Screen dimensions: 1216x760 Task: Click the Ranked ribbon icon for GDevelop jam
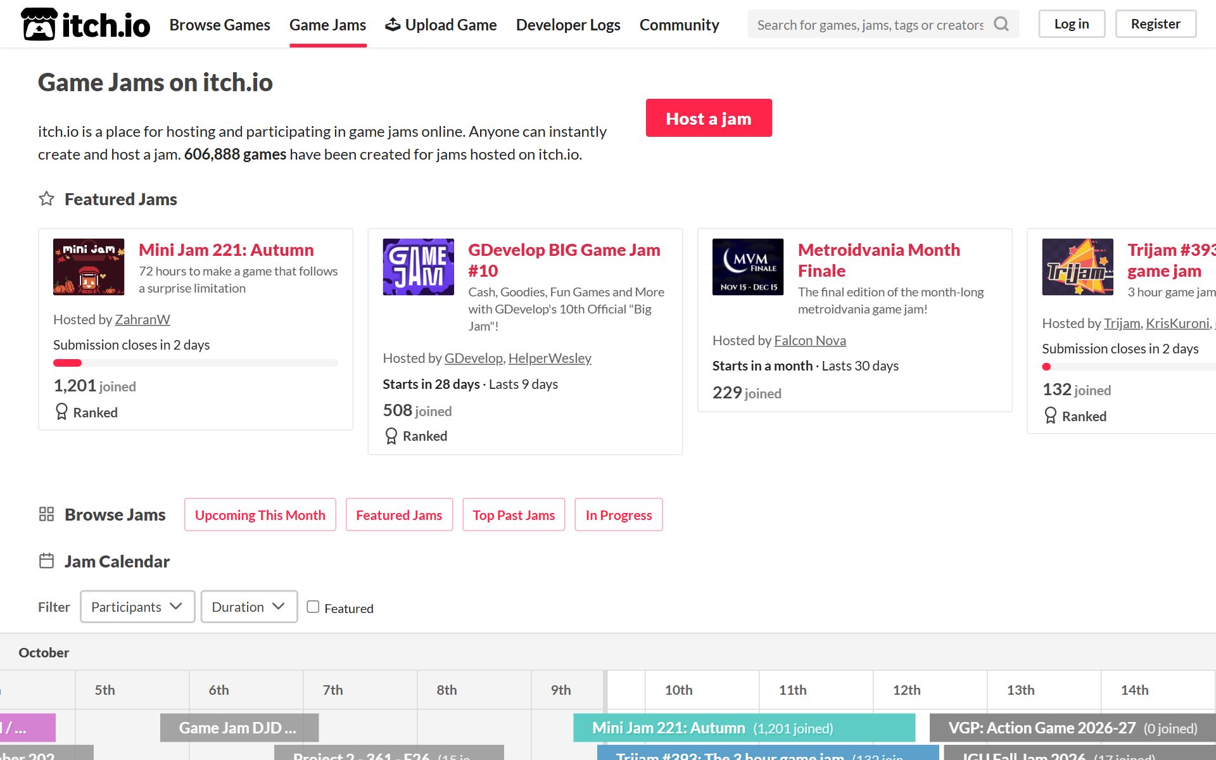[391, 436]
